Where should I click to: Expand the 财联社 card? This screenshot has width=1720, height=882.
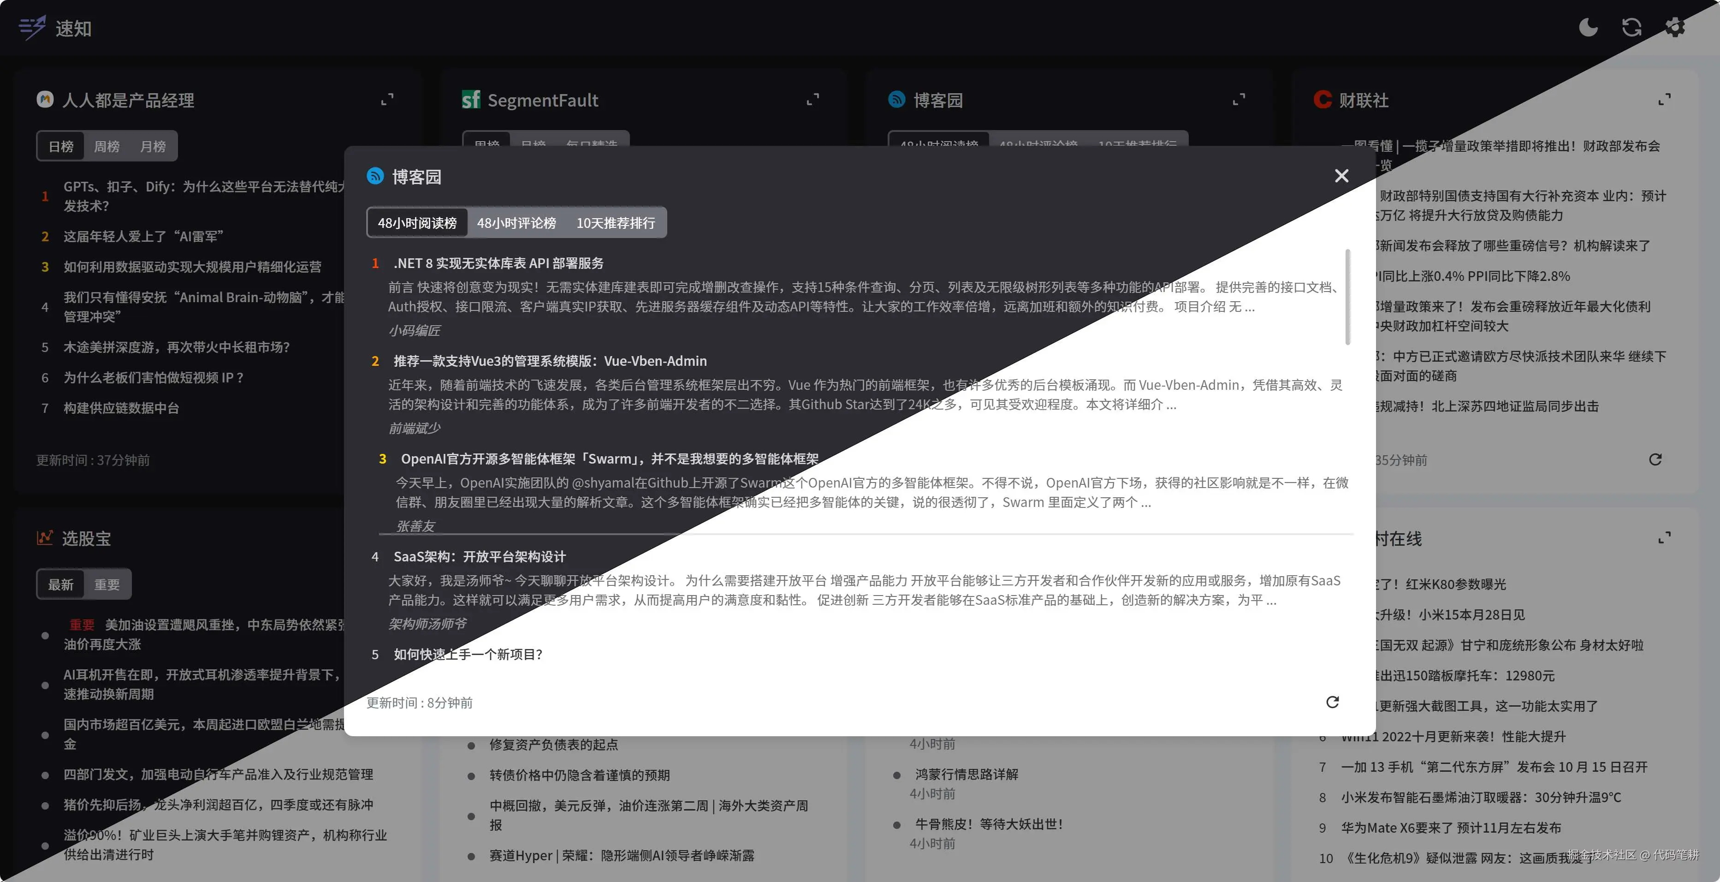tap(1665, 100)
